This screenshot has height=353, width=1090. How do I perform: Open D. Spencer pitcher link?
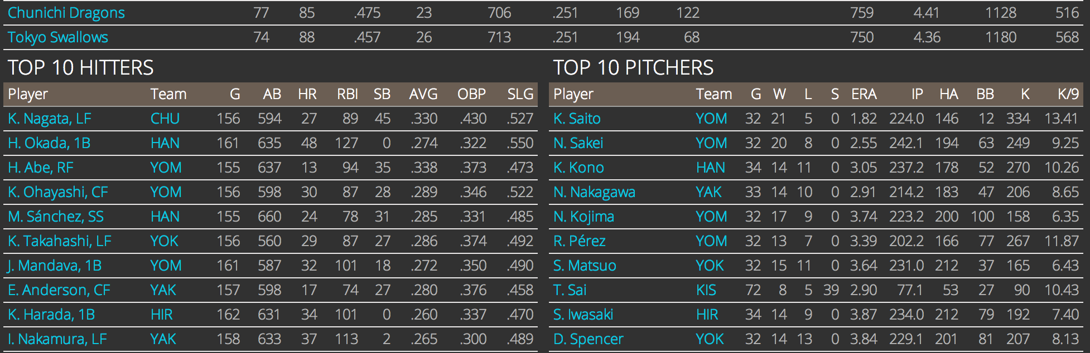click(588, 339)
